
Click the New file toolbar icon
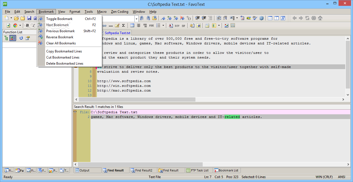(x=7, y=18)
